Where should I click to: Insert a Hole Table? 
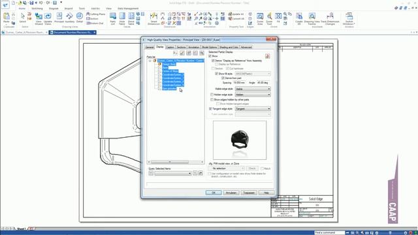click(122, 19)
